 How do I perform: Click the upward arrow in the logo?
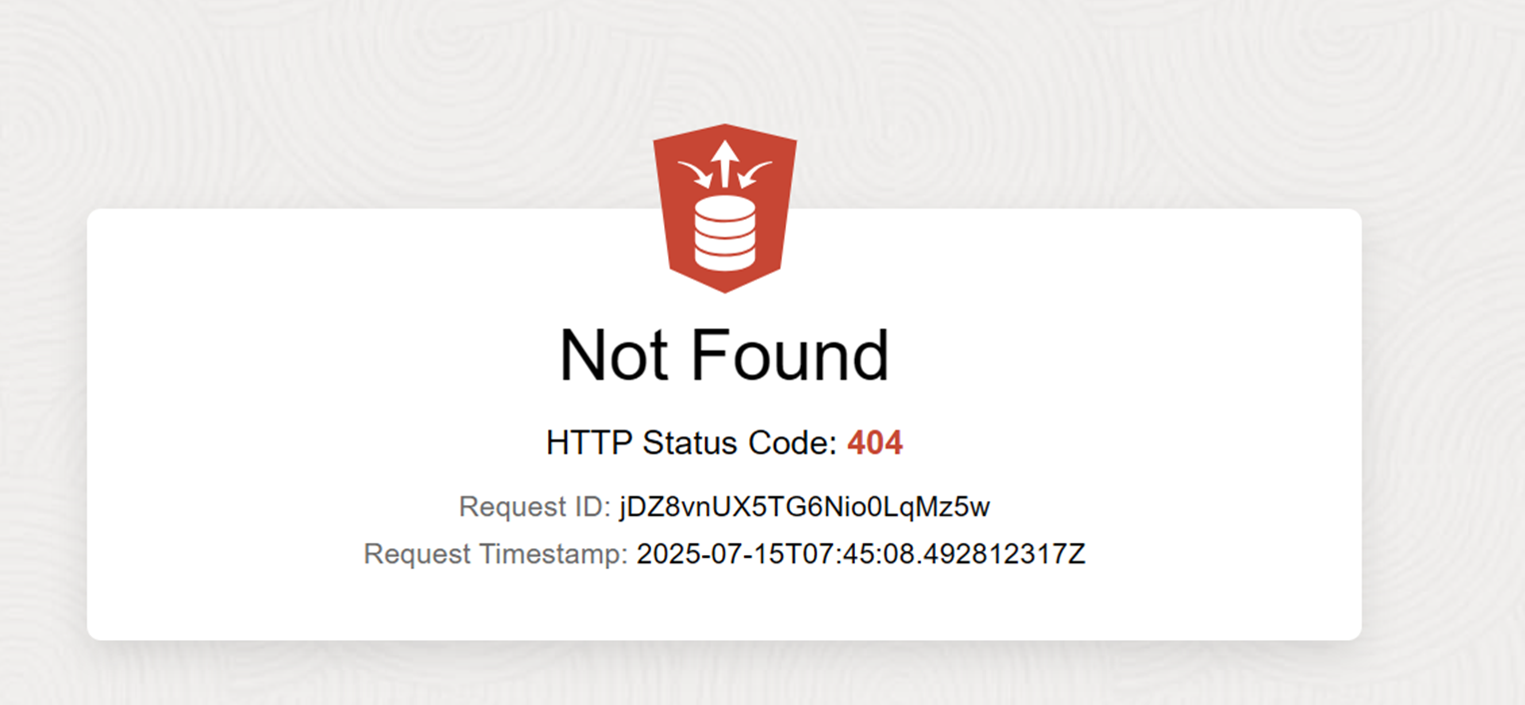tap(725, 162)
